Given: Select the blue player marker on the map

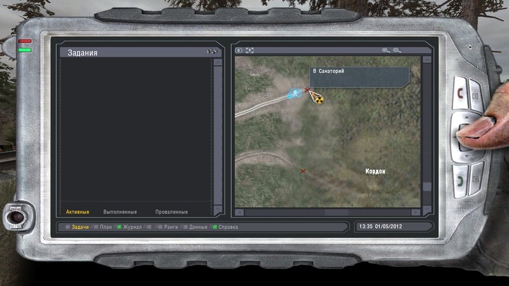Looking at the screenshot, I should [295, 94].
